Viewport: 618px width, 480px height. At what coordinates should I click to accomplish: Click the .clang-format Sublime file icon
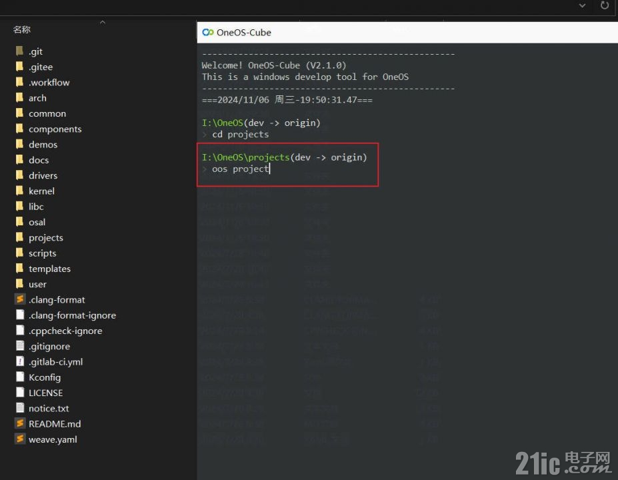tap(20, 299)
